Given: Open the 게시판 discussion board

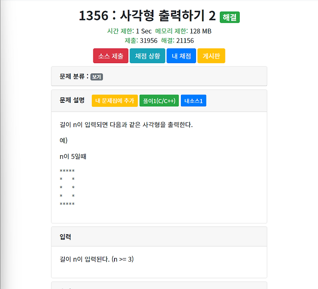Looking at the screenshot, I should (x=211, y=56).
